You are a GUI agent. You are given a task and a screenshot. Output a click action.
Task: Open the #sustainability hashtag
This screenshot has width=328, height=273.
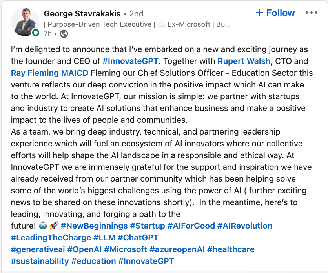pyautogui.click(x=40, y=261)
